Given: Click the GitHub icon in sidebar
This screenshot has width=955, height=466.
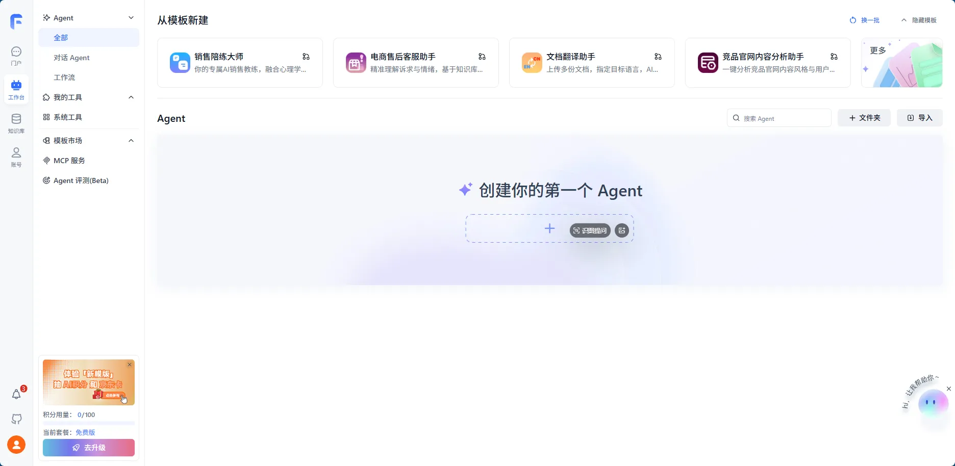Looking at the screenshot, I should point(16,419).
